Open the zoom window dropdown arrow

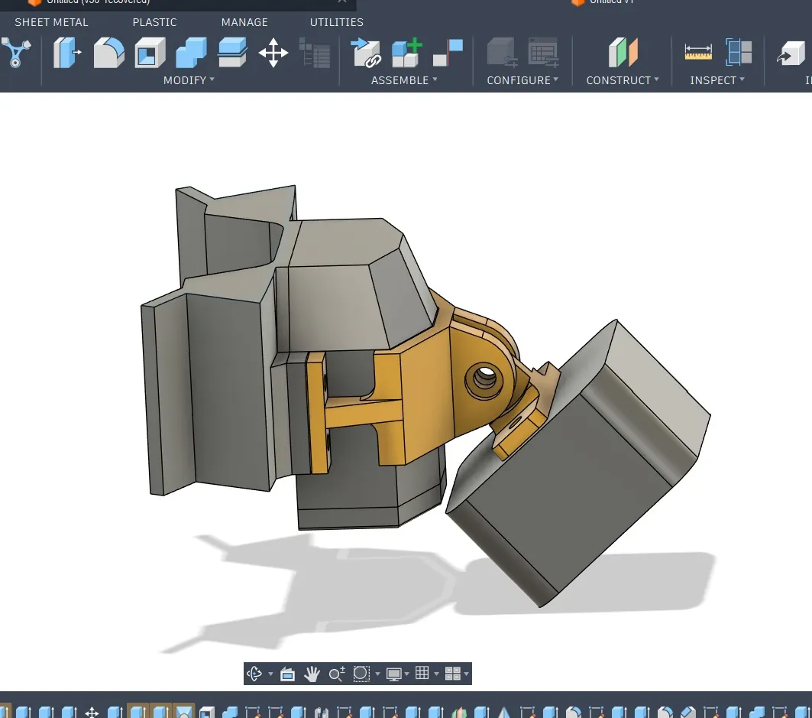(377, 674)
